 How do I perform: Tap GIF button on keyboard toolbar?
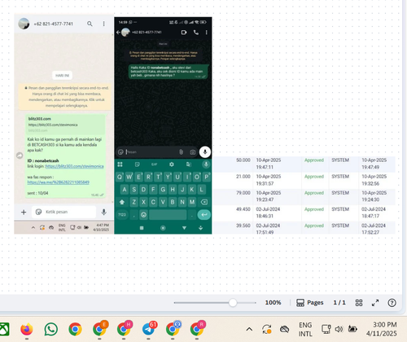pos(154,164)
